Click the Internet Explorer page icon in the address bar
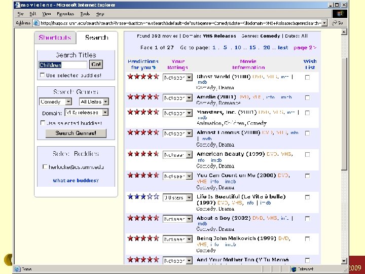365x274 pixels. (36, 23)
